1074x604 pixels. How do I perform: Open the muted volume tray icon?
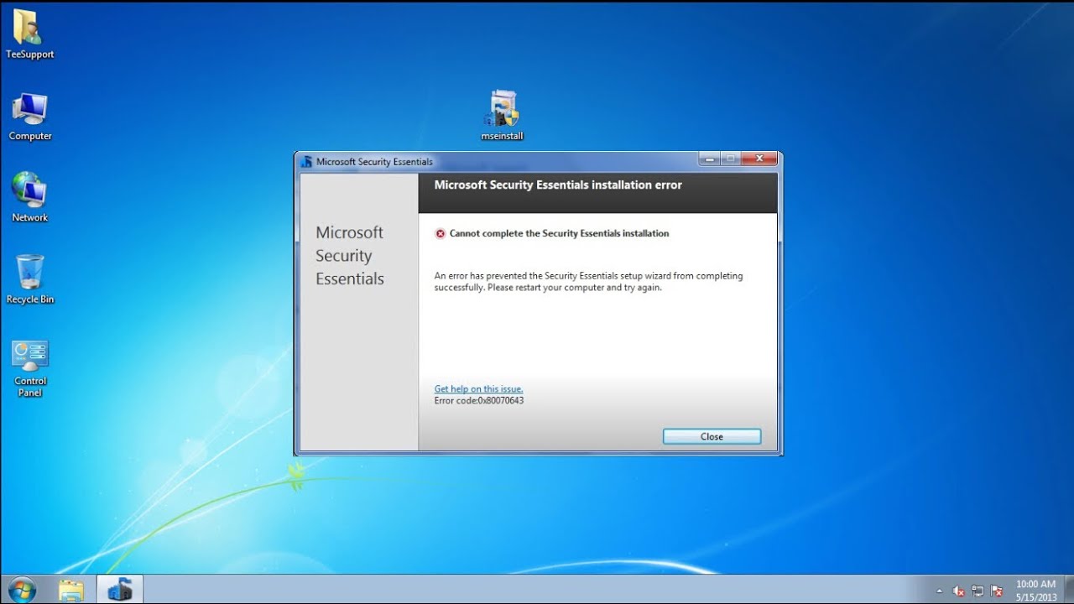pyautogui.click(x=959, y=591)
